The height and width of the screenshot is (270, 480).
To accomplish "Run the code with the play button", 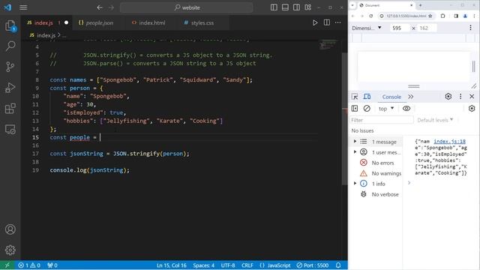I will [x=315, y=22].
